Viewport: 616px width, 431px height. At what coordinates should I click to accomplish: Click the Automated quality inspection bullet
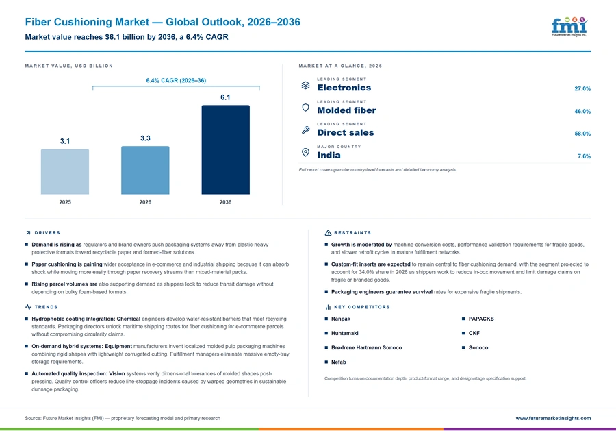[x=159, y=382]
